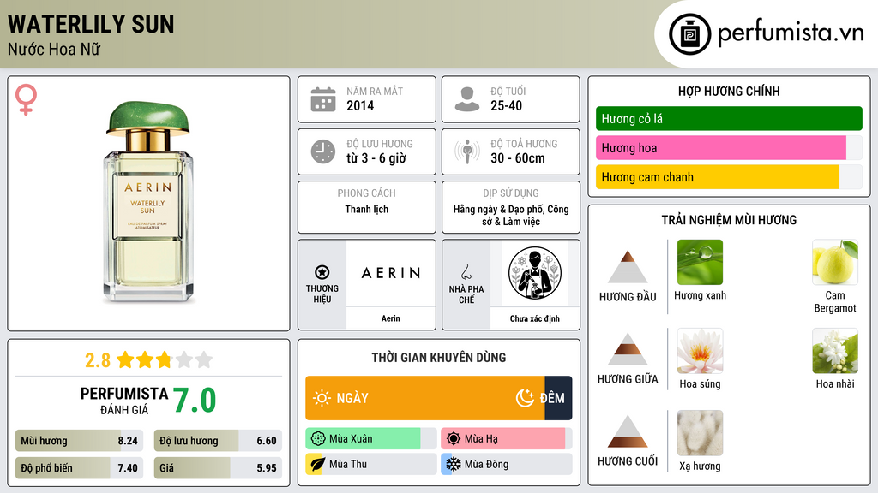Click the perfumer illustration icon
The width and height of the screenshot is (878, 493).
click(535, 273)
